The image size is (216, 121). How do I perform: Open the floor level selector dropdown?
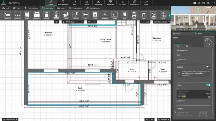76,22
